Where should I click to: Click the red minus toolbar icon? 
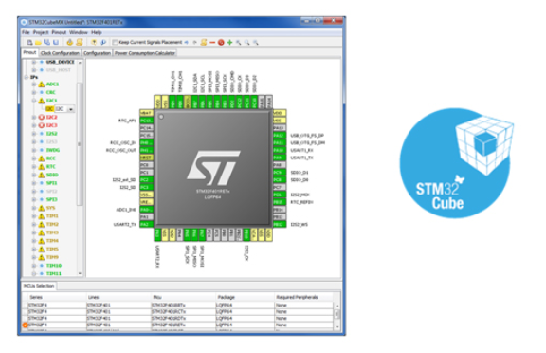click(x=212, y=42)
